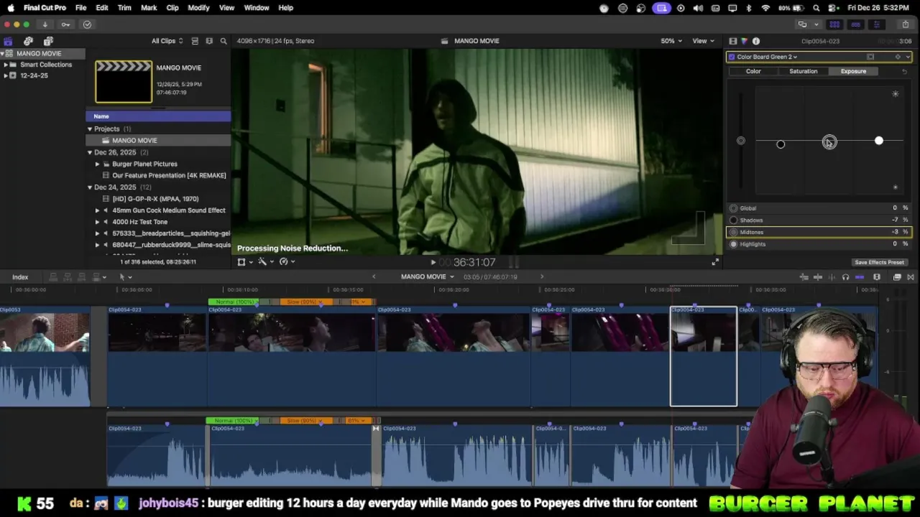Show background tasks checkmark icon
The height and width of the screenshot is (517, 920).
point(87,24)
